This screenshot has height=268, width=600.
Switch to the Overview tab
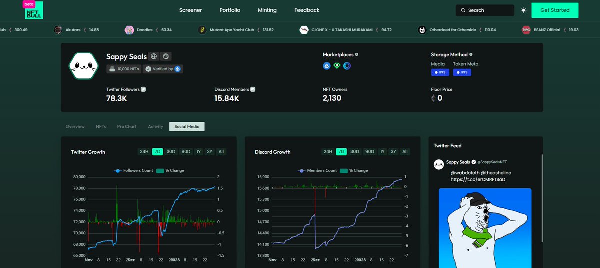click(75, 127)
